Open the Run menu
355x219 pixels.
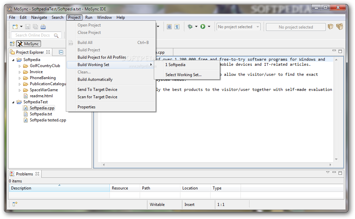[x=89, y=17]
